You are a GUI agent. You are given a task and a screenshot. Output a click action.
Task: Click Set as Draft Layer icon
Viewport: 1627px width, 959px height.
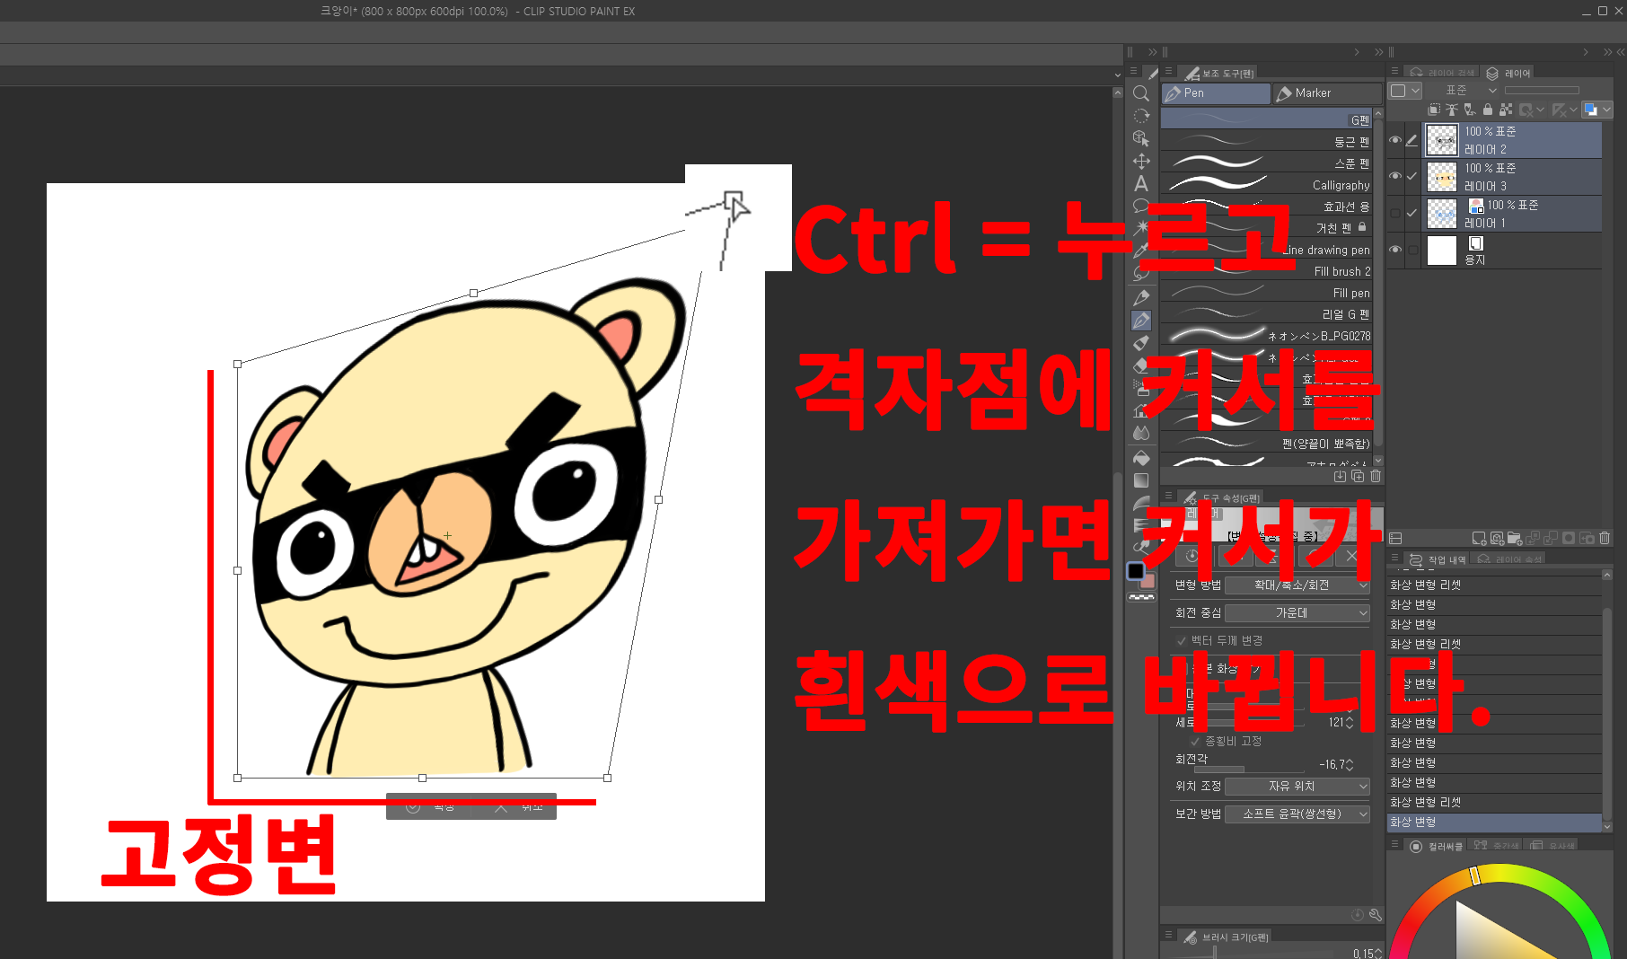pyautogui.click(x=1470, y=110)
